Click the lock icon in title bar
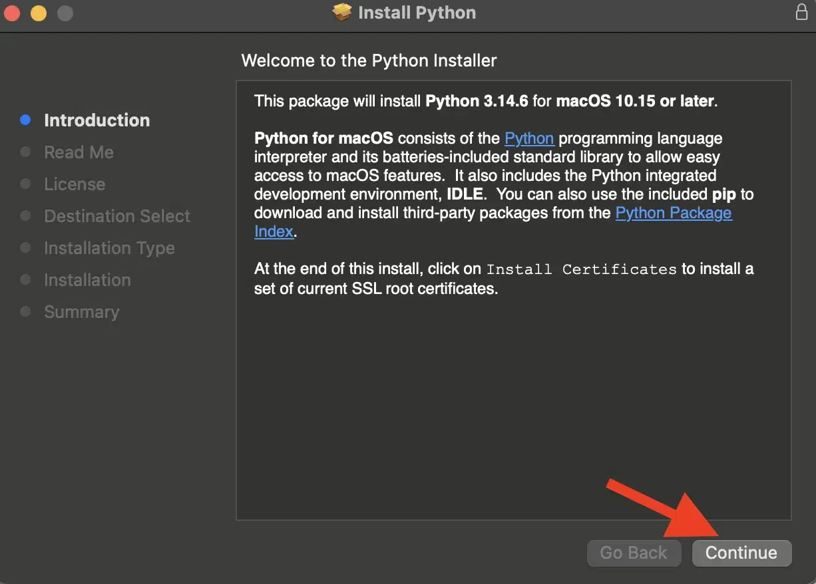This screenshot has height=584, width=816. click(801, 12)
